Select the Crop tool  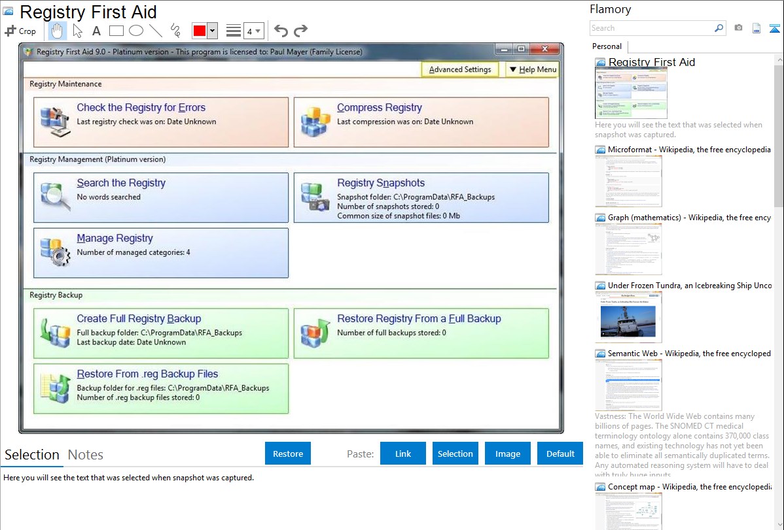pyautogui.click(x=20, y=31)
